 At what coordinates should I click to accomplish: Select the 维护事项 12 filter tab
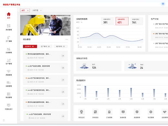61,47
